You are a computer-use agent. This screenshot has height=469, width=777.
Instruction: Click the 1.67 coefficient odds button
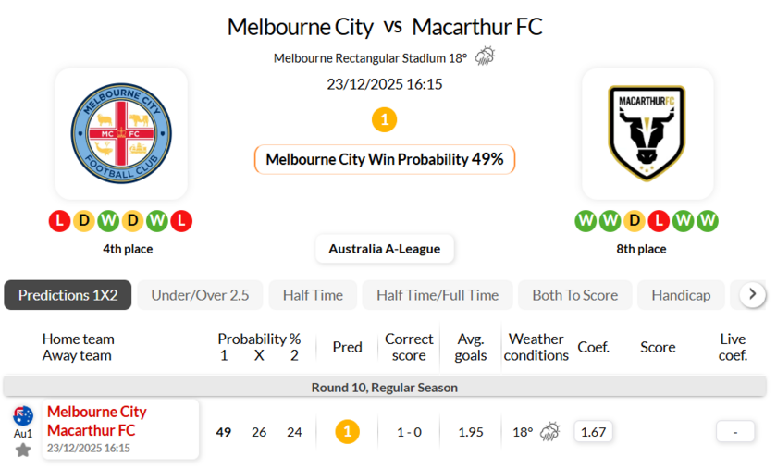593,431
